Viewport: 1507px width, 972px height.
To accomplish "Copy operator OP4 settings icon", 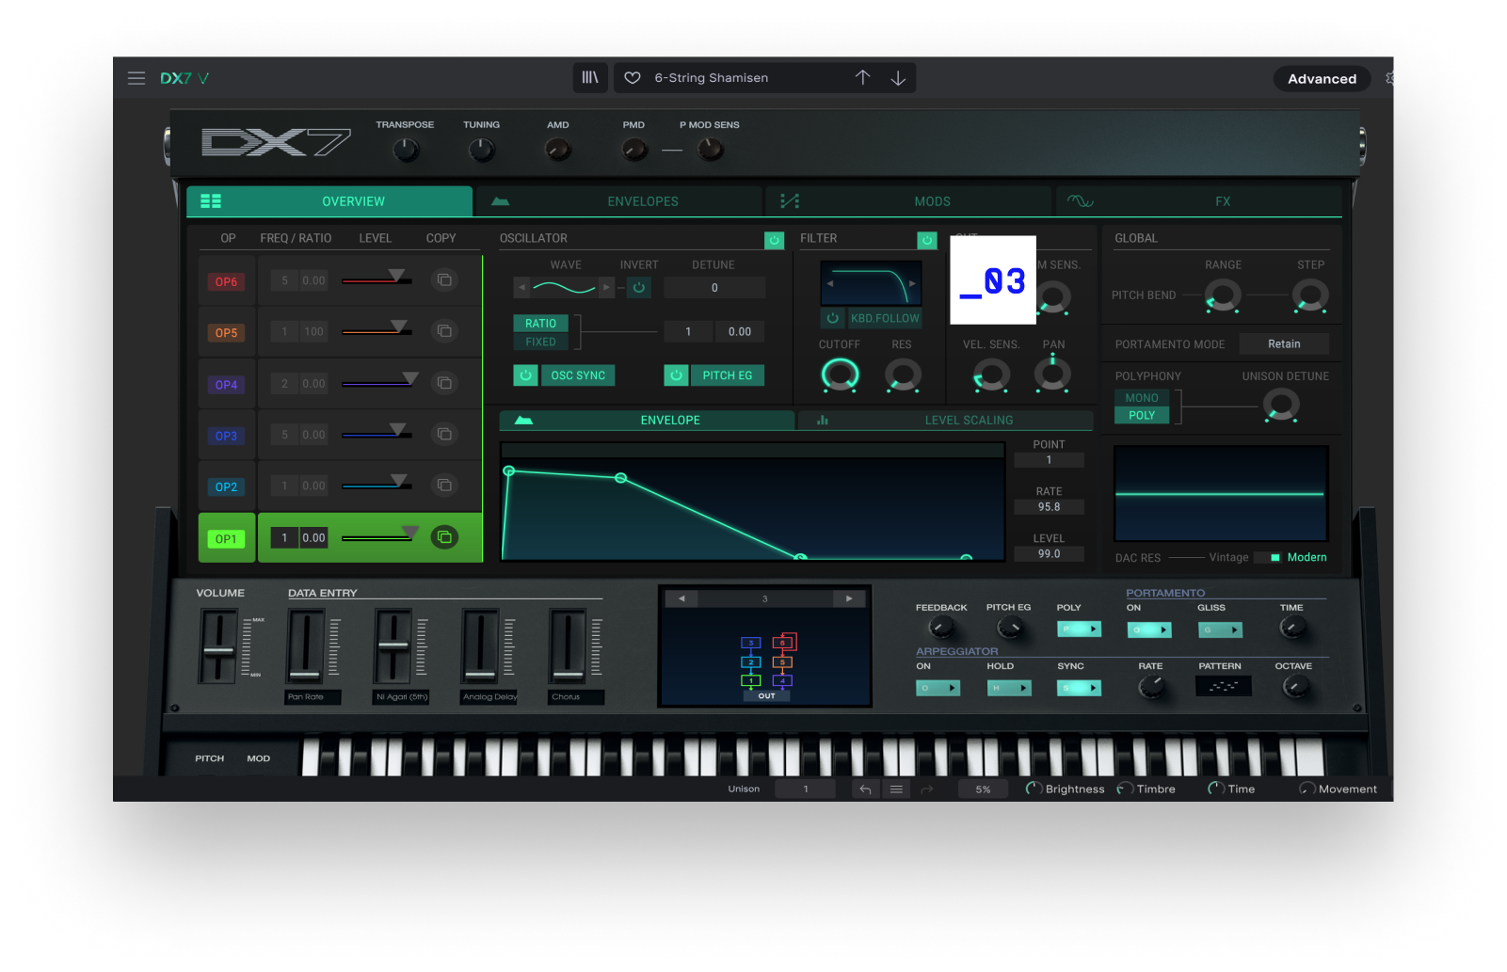I will coord(444,383).
